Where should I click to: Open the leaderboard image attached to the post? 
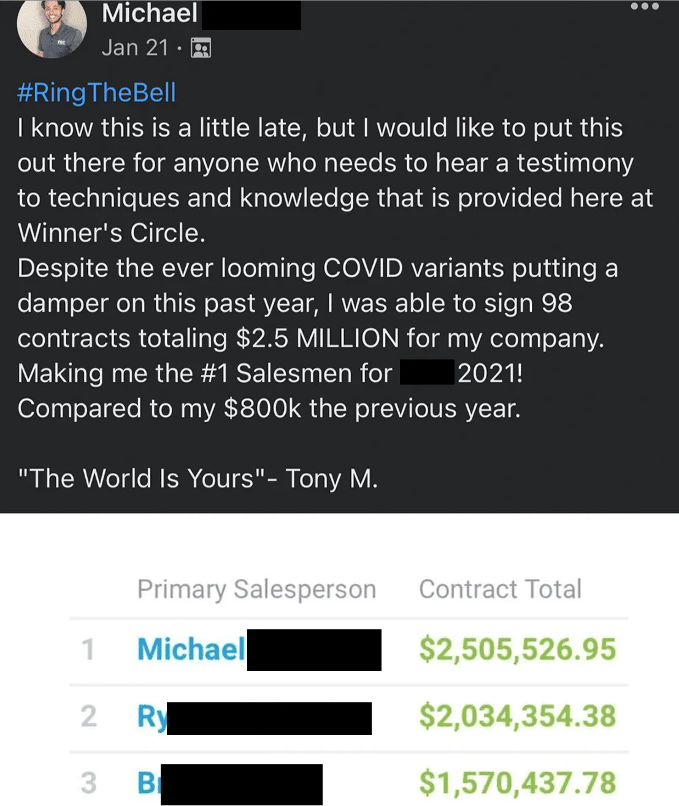[339, 659]
